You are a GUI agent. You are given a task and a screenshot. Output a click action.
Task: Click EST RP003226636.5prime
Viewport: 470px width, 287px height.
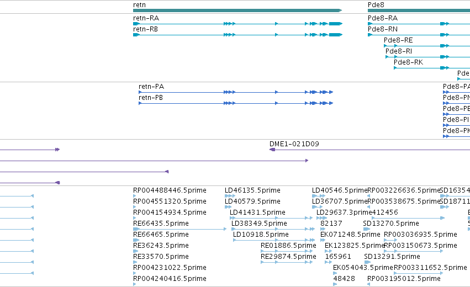404,190
